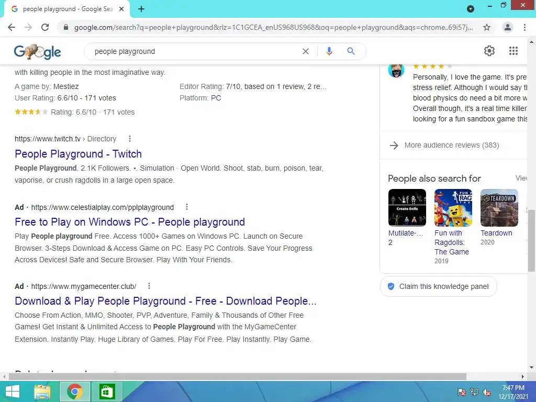
Task: Open the Fun with Ragdolls thumbnail
Action: pyautogui.click(x=453, y=208)
